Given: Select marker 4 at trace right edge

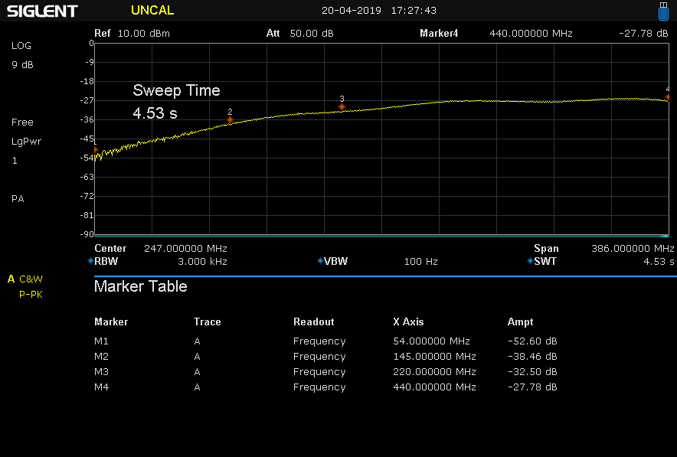Looking at the screenshot, I should (x=667, y=97).
